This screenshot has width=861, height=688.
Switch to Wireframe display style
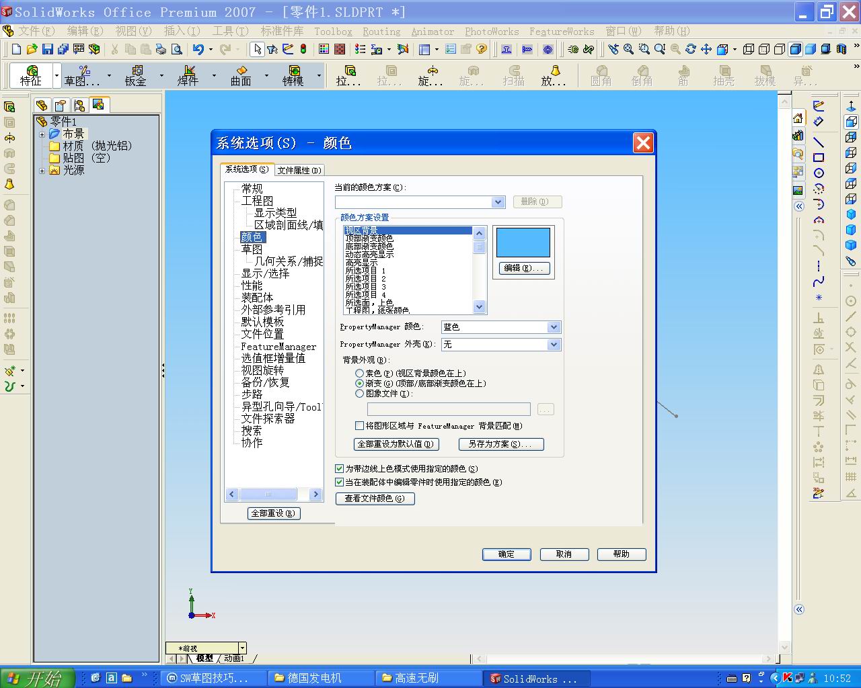(x=749, y=49)
